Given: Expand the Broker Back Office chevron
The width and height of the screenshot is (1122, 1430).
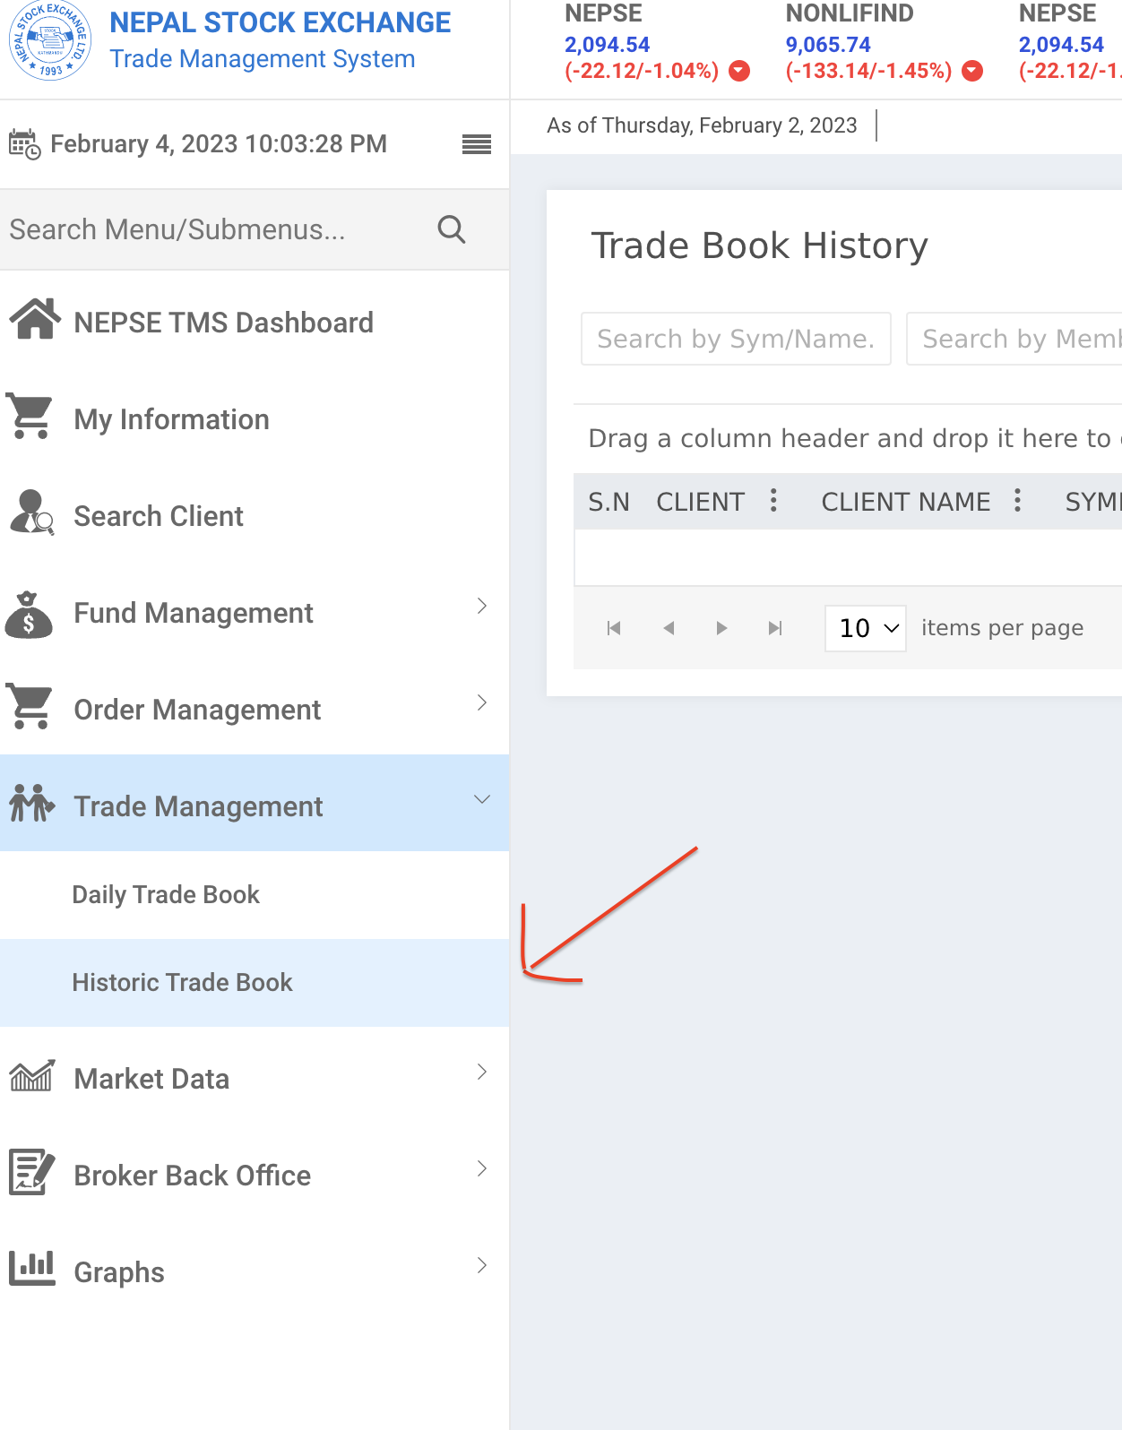Looking at the screenshot, I should pyautogui.click(x=482, y=1168).
